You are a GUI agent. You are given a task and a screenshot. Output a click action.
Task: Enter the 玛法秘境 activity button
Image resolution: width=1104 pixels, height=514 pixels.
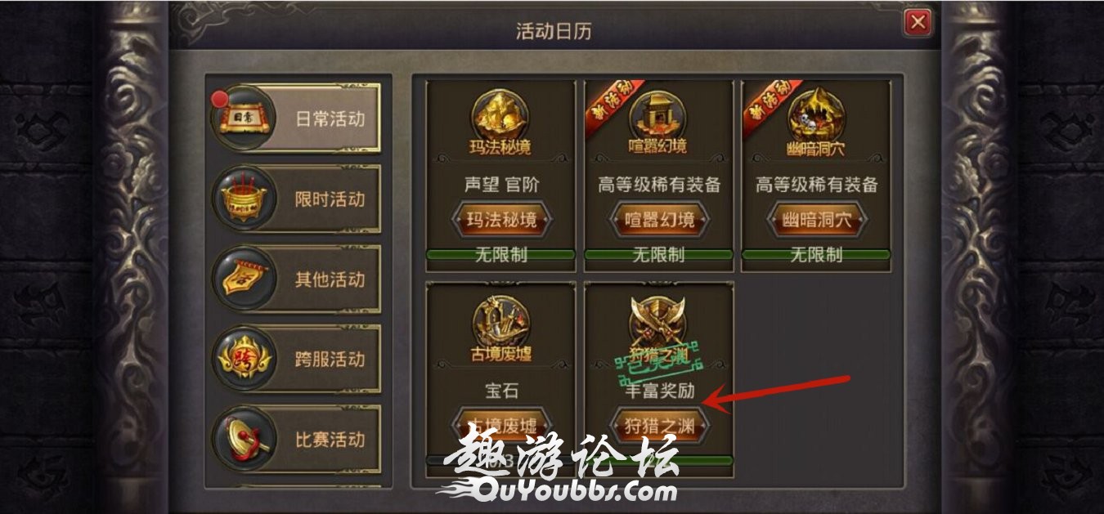(x=501, y=219)
